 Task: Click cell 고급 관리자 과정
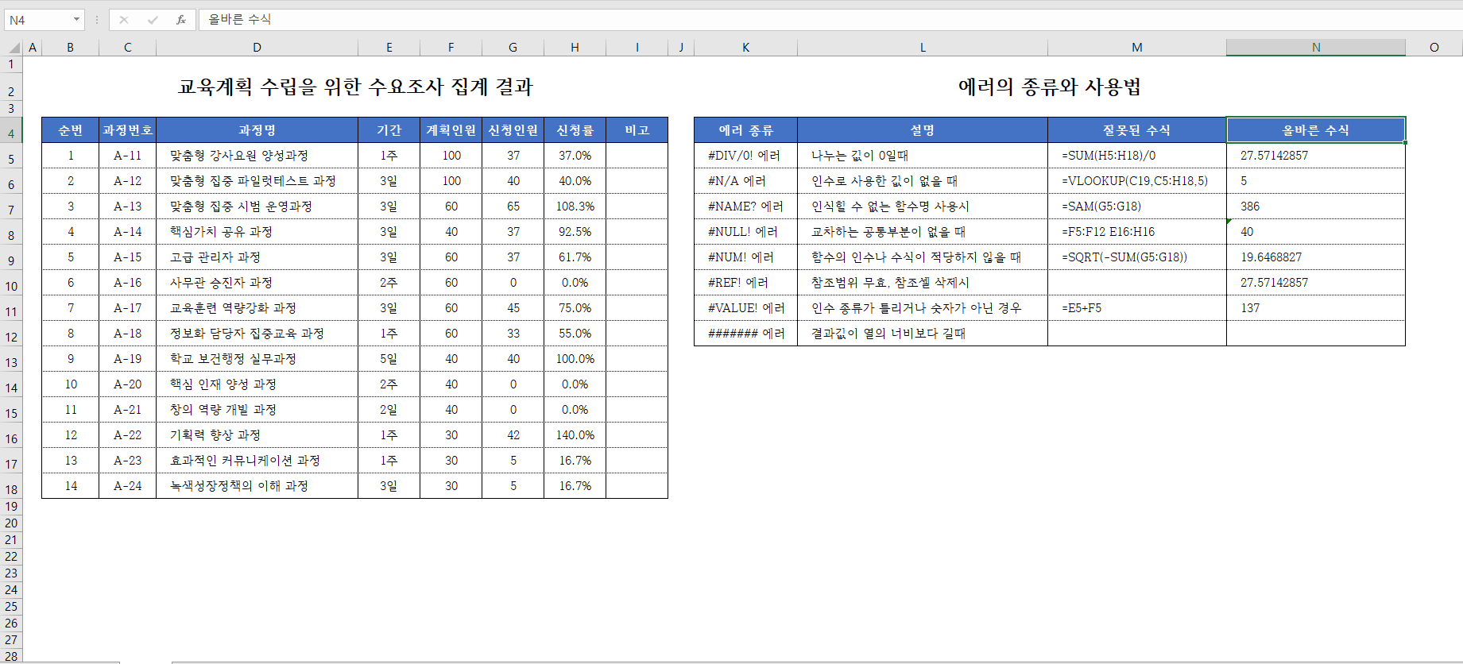(x=257, y=257)
